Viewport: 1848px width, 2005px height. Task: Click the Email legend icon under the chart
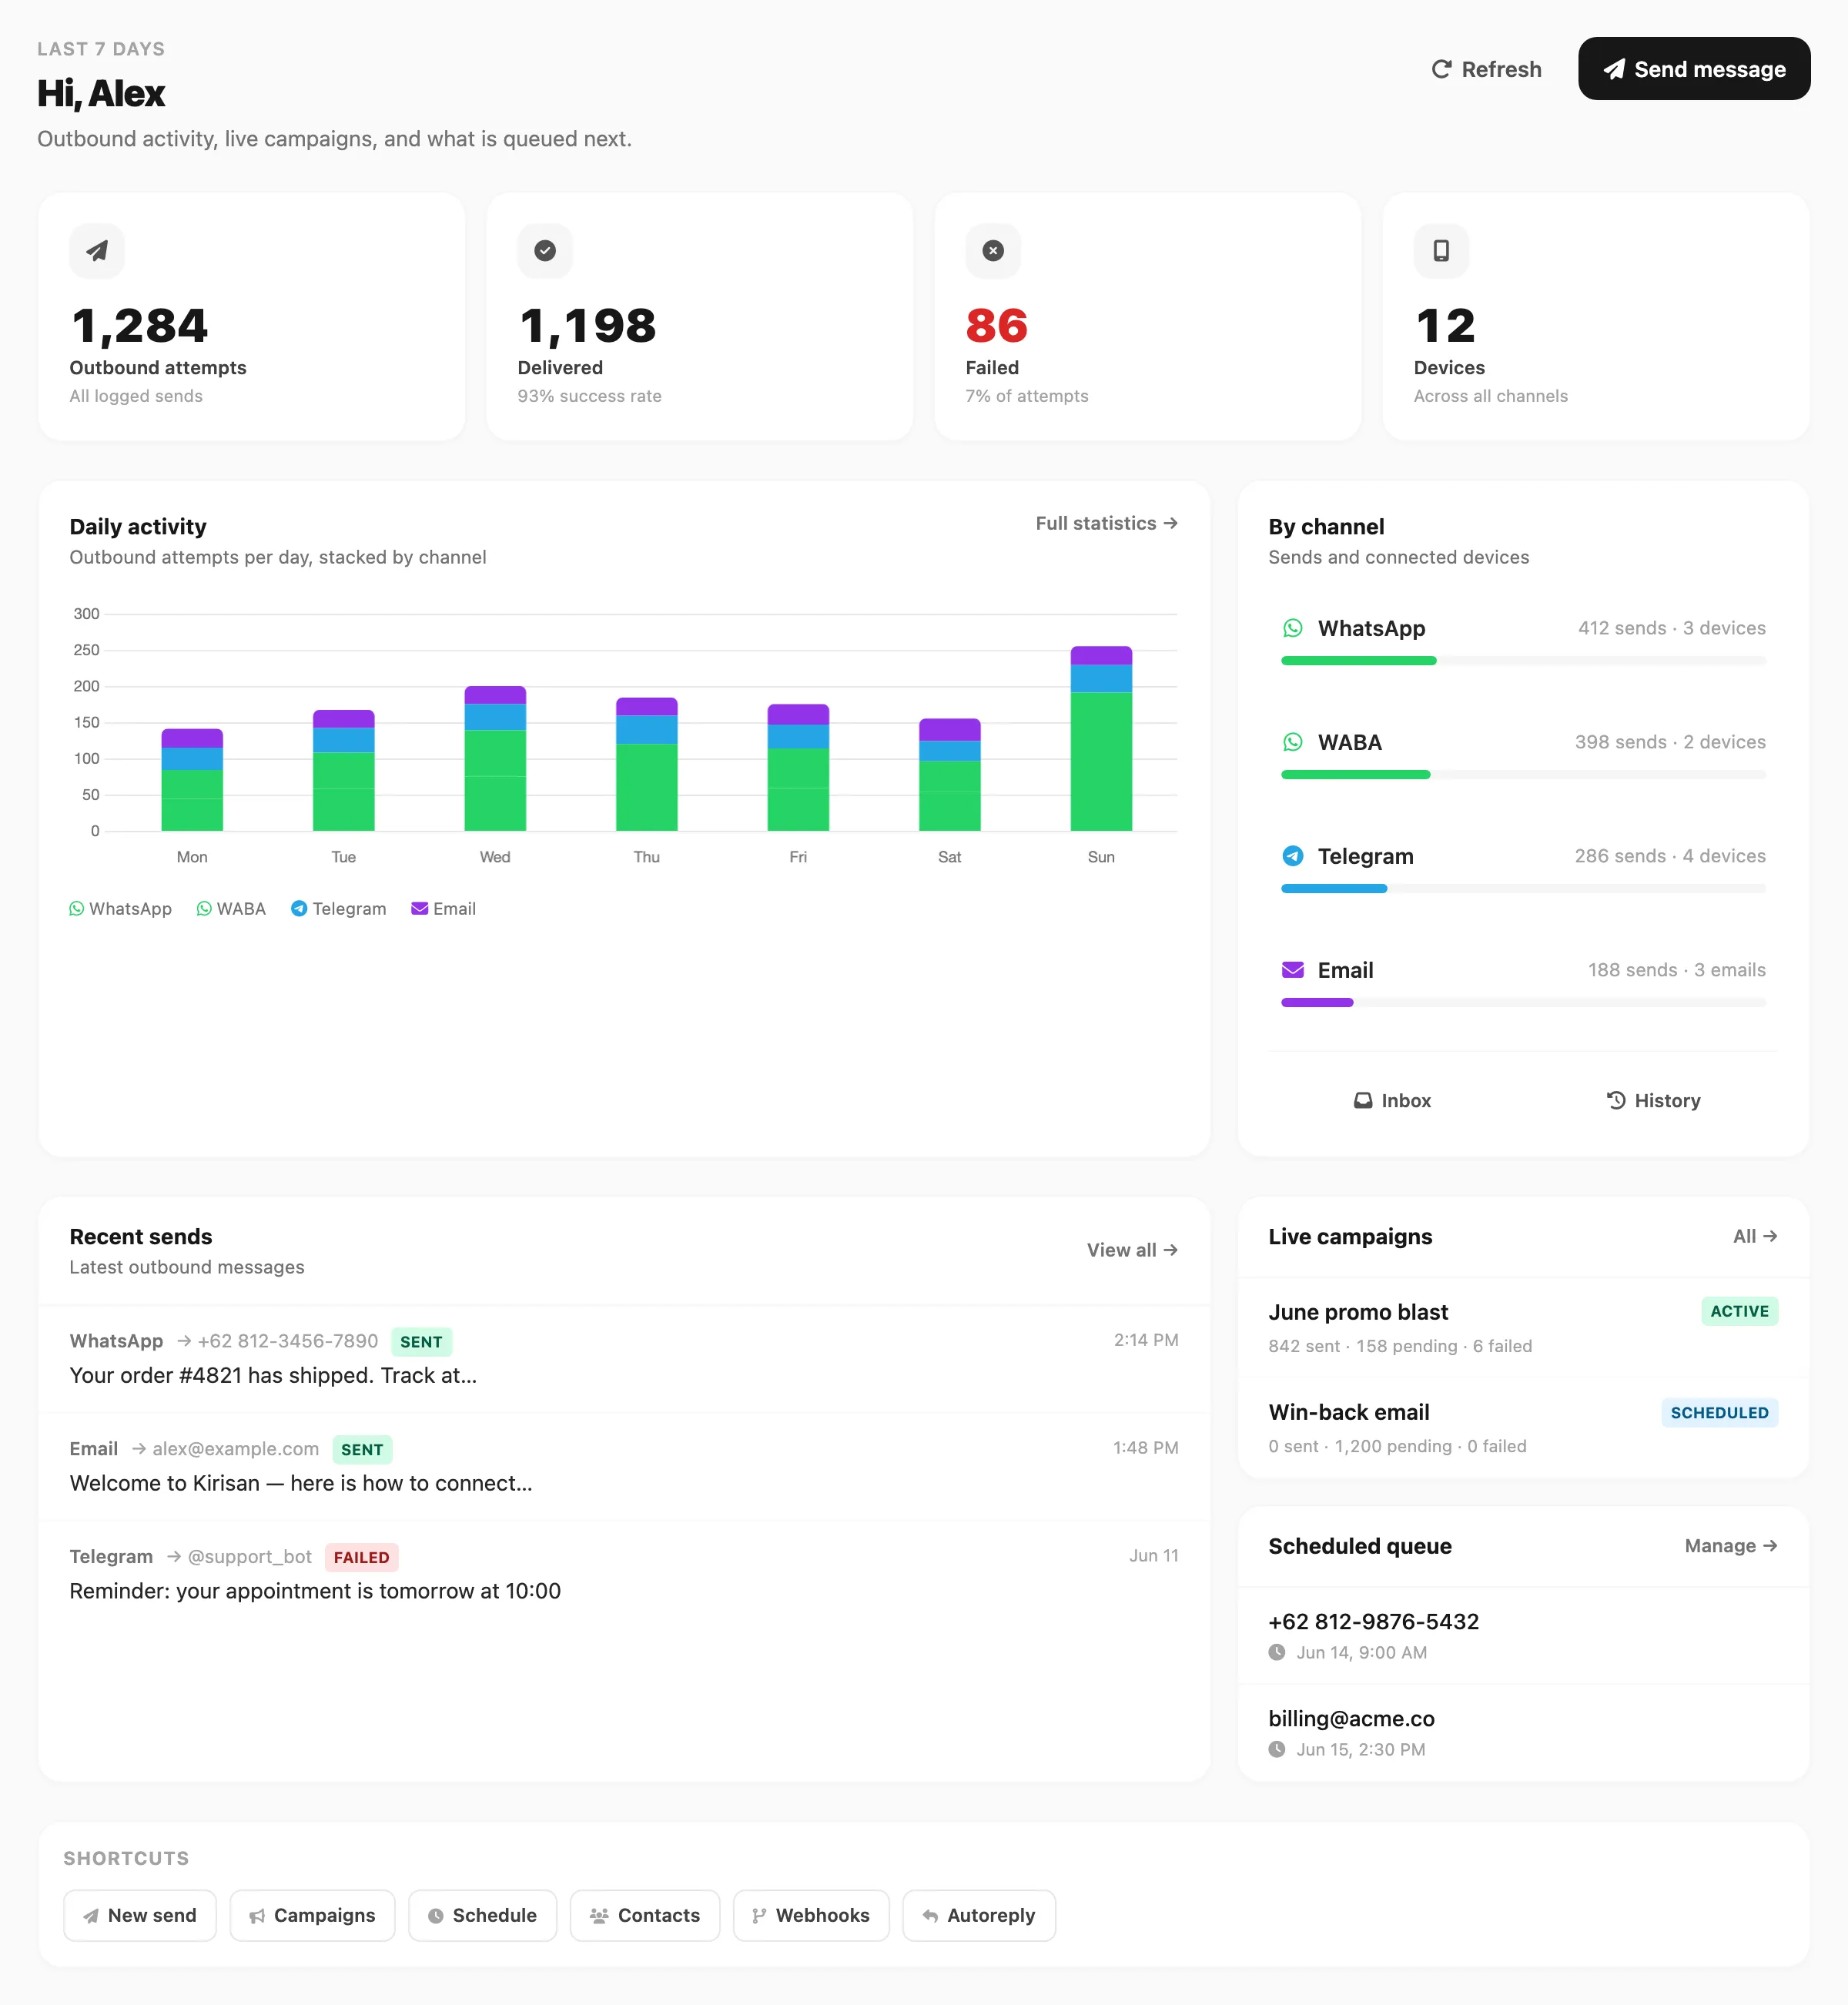point(420,909)
